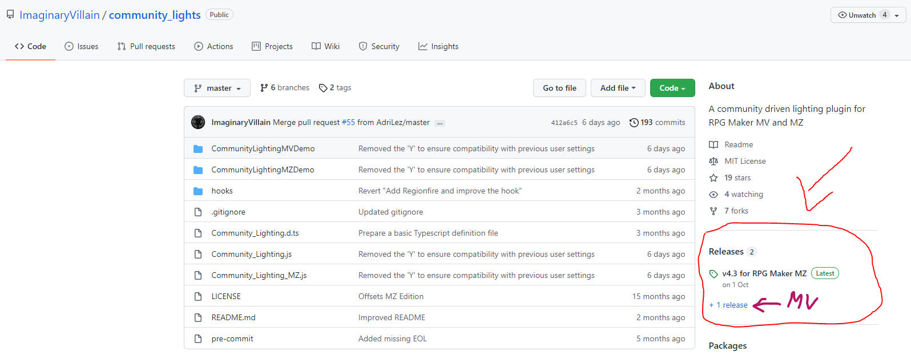The image size is (911, 355).
Task: Click the ImaginaryVillain avatar in commit header
Action: pos(198,122)
